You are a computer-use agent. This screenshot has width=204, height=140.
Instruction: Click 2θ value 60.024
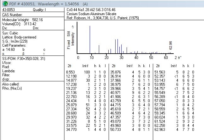point(160,117)
